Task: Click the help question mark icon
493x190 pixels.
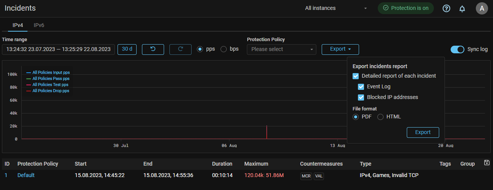Action: click(x=446, y=8)
